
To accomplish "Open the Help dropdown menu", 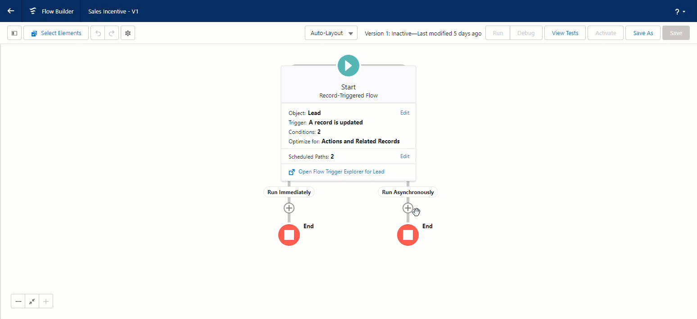I will pos(679,11).
